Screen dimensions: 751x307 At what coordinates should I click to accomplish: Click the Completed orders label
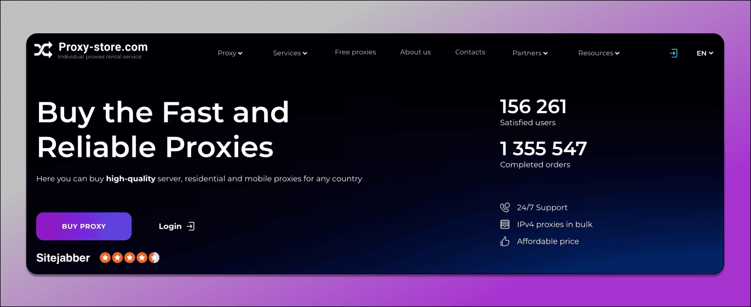click(535, 164)
